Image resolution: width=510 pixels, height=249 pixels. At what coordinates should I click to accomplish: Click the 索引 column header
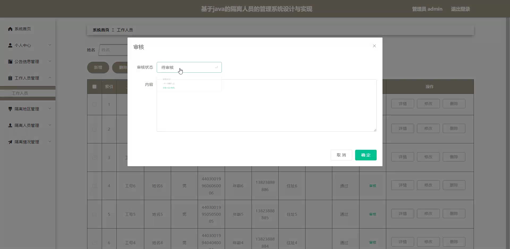click(x=109, y=86)
